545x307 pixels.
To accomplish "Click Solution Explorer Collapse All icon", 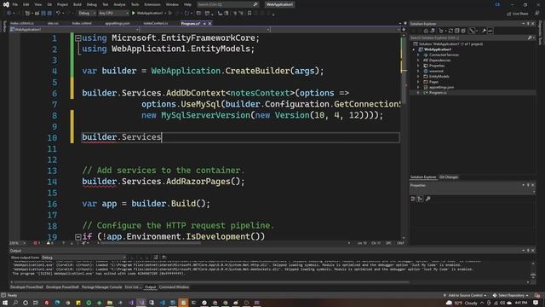I will coord(456,31).
